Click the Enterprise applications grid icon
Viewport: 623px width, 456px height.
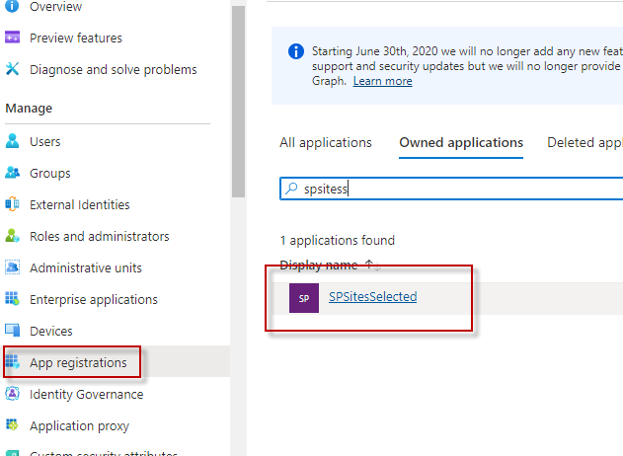click(x=13, y=299)
